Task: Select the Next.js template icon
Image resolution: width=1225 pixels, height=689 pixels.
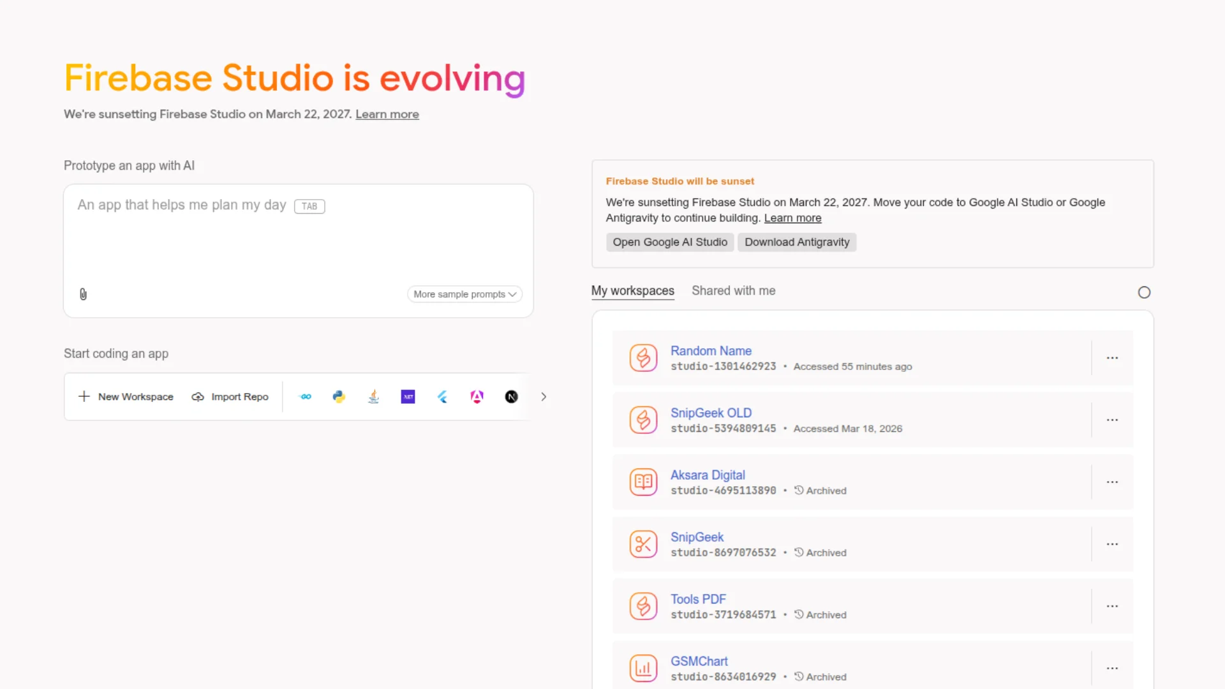Action: pos(511,396)
